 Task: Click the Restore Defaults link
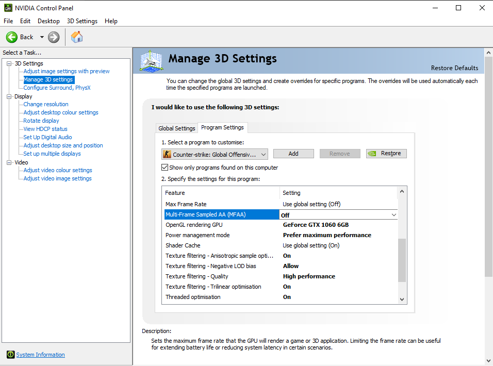click(454, 68)
